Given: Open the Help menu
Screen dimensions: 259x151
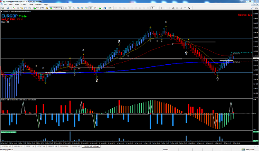Looking at the screenshot, I should coord(46,5).
